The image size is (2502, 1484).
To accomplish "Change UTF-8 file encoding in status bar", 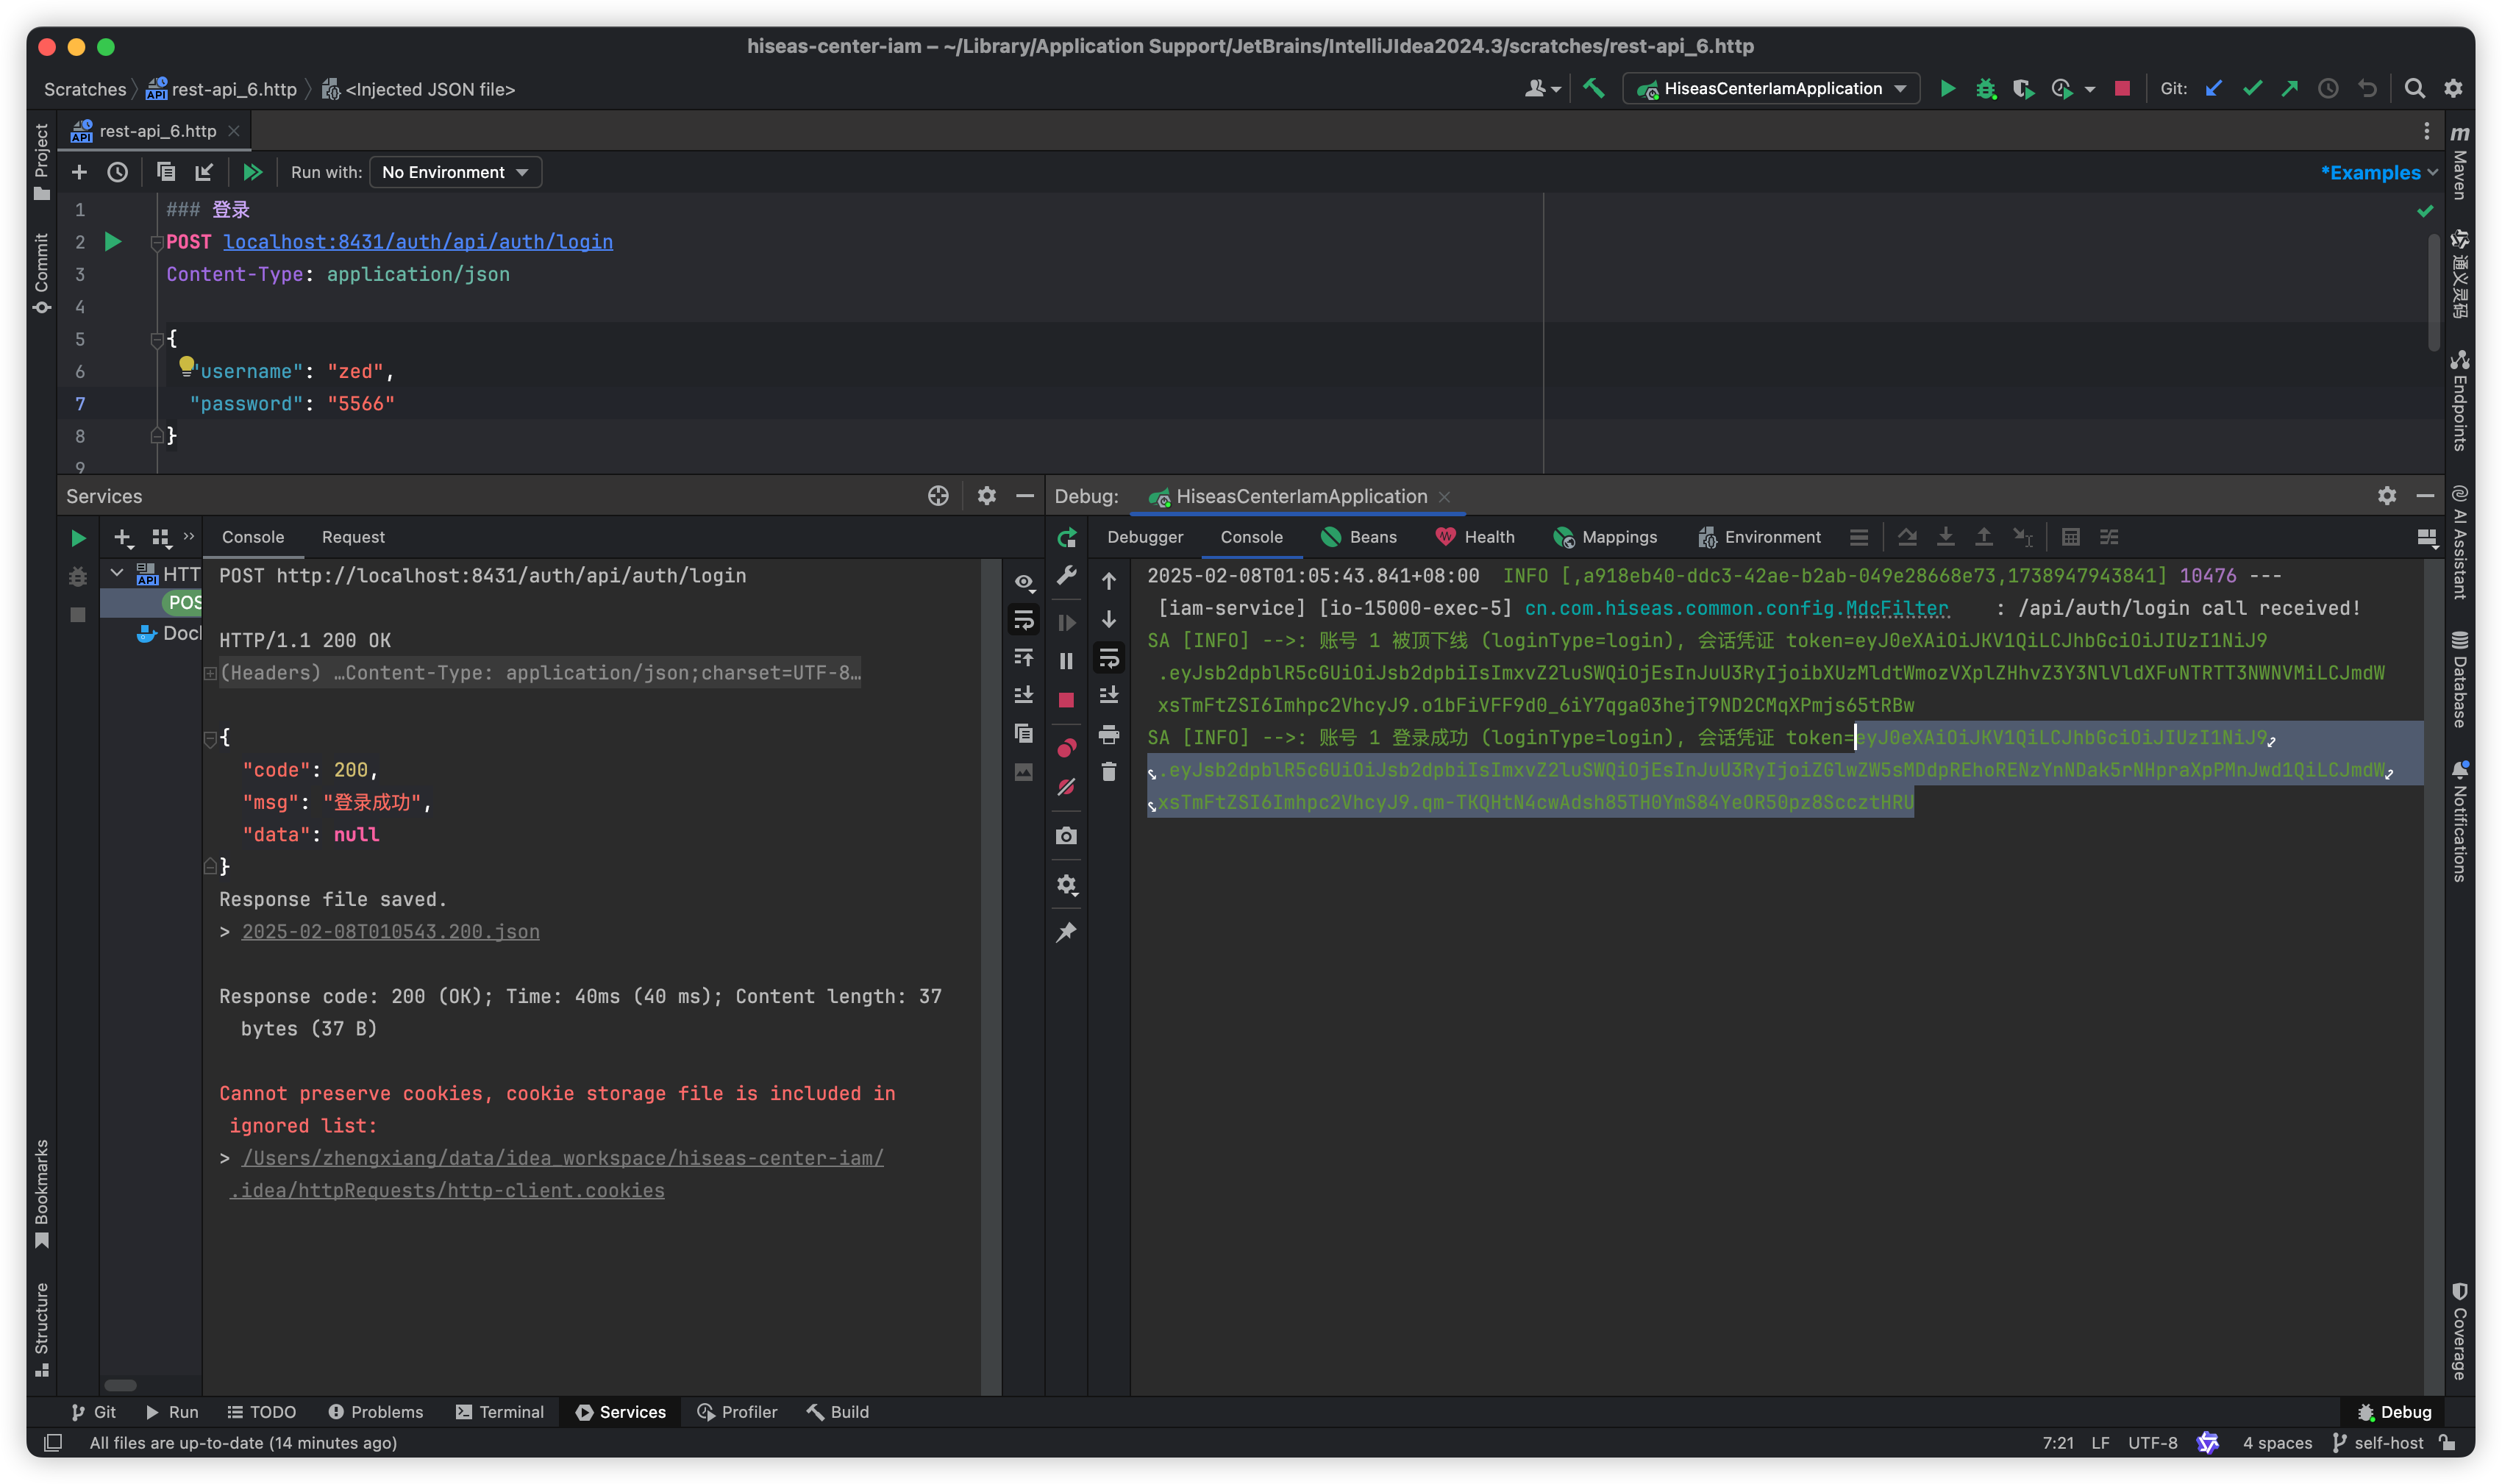I will [2152, 1442].
